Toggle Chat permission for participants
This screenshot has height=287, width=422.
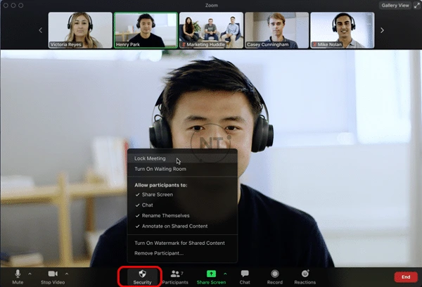coord(182,205)
